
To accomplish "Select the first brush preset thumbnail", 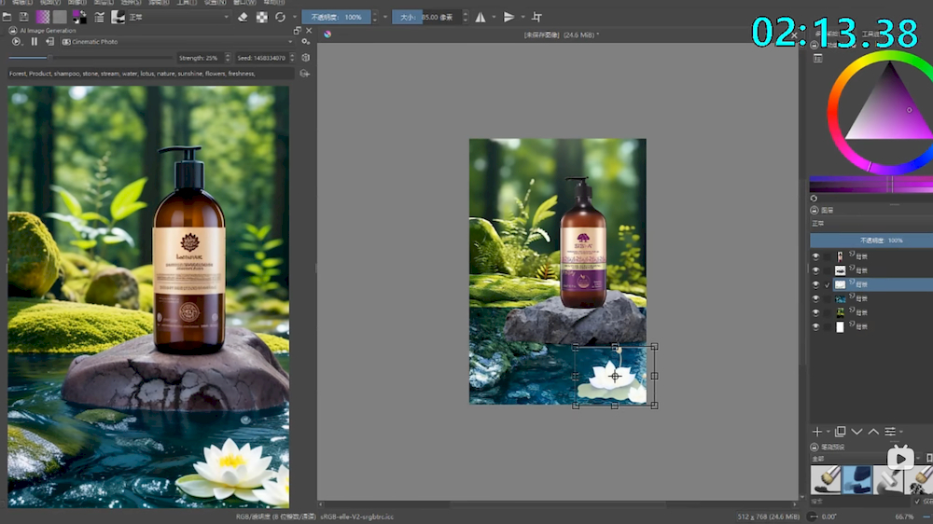I will pyautogui.click(x=826, y=480).
